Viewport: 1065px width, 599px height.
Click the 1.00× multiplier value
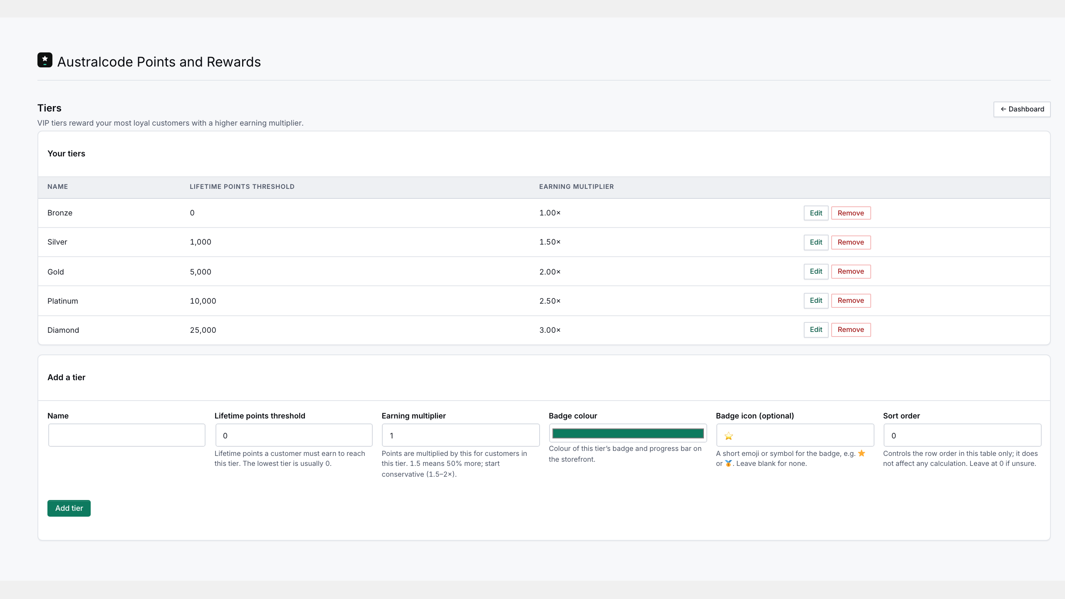(550, 213)
